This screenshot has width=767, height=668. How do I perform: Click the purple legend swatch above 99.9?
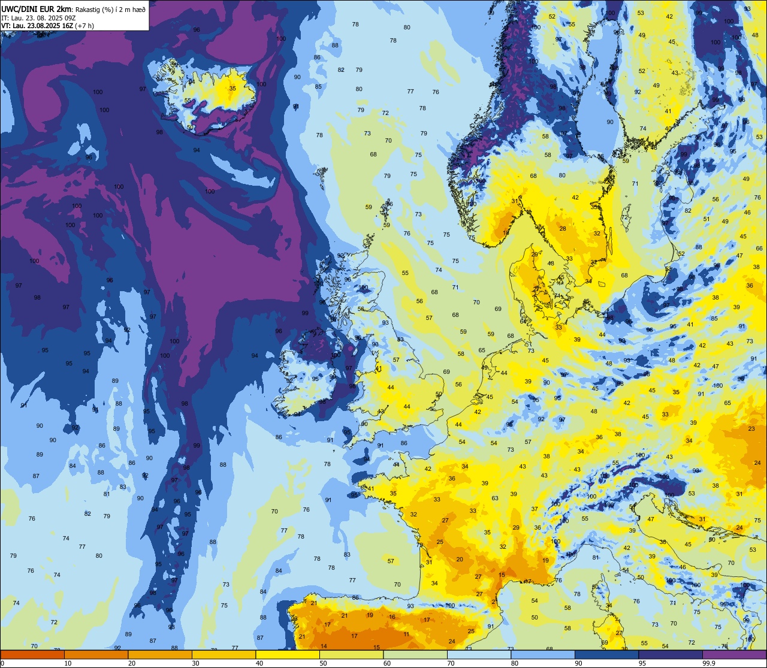(734, 654)
